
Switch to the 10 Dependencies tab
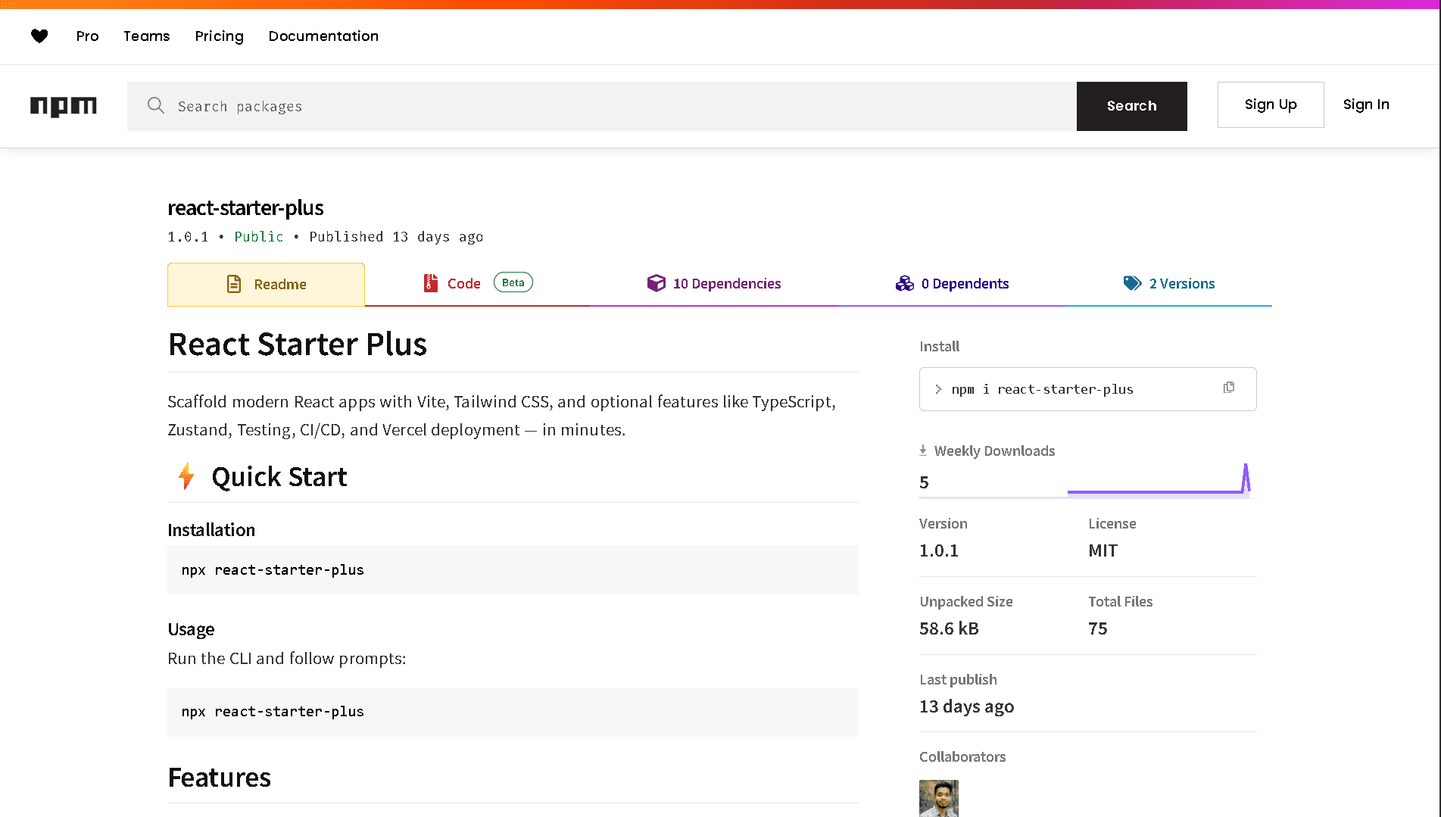click(x=727, y=283)
